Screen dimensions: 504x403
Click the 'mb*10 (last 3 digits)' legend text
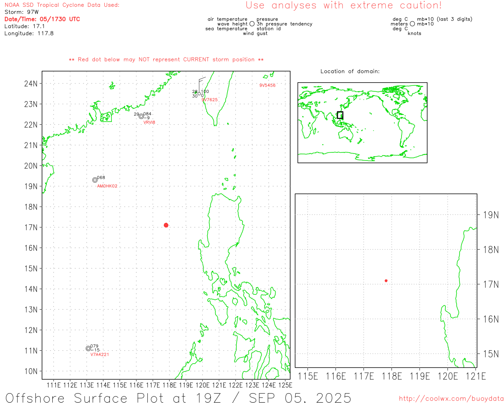(x=445, y=19)
